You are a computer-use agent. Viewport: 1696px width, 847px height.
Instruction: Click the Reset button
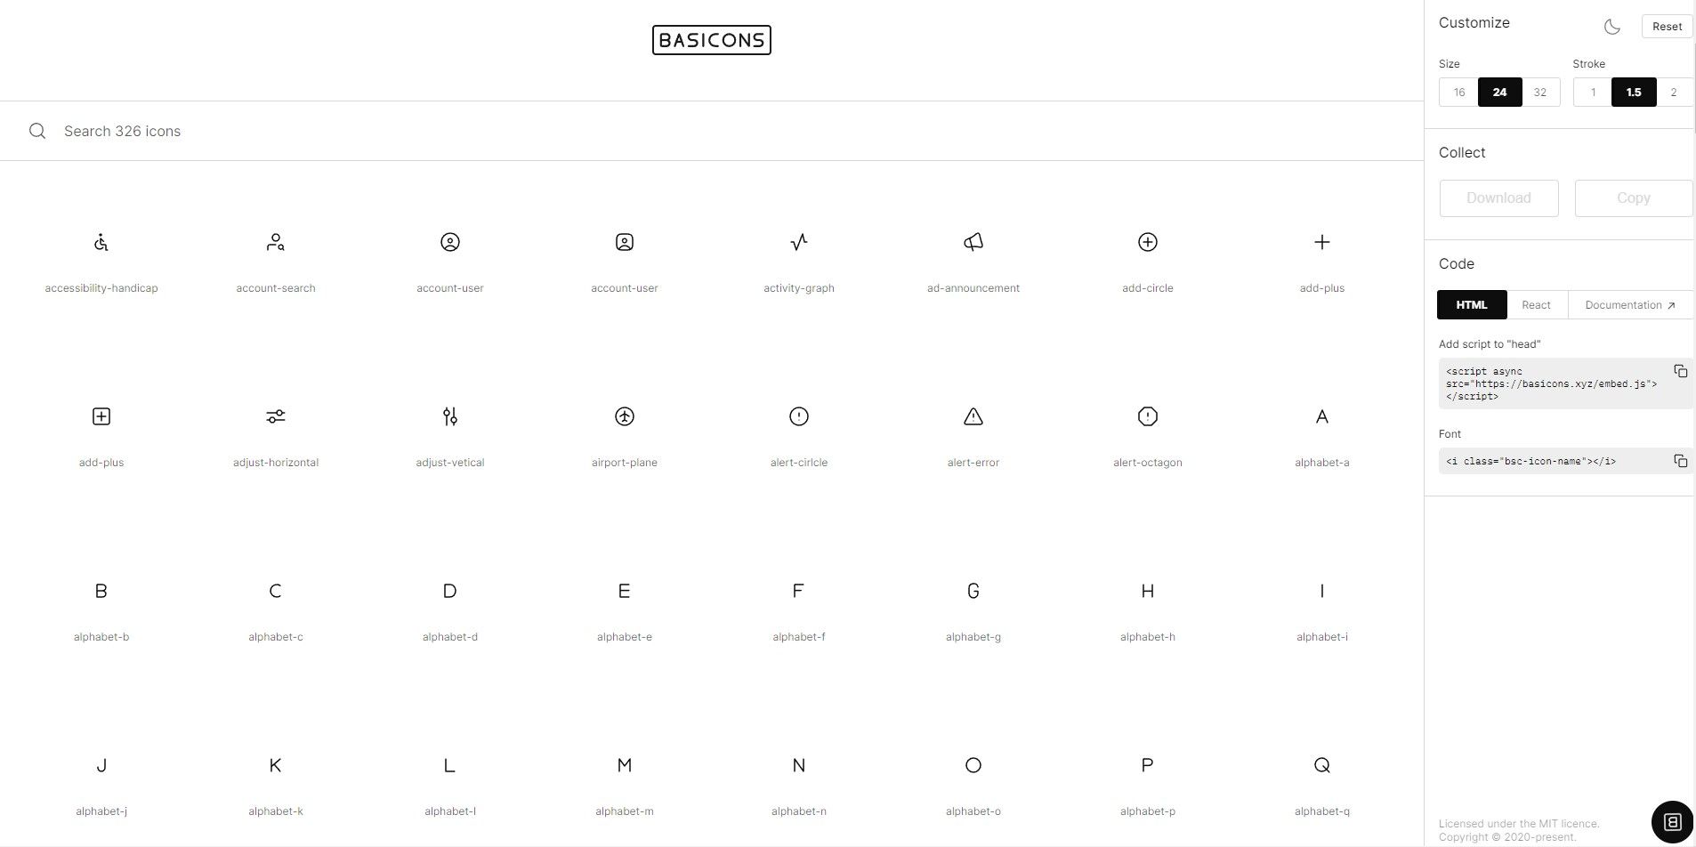coord(1667,27)
